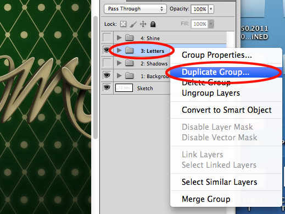The width and height of the screenshot is (285, 214).
Task: Click the lock transparent pixels icon
Action: point(123,24)
